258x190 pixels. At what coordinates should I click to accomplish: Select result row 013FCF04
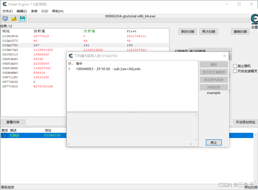85,36
